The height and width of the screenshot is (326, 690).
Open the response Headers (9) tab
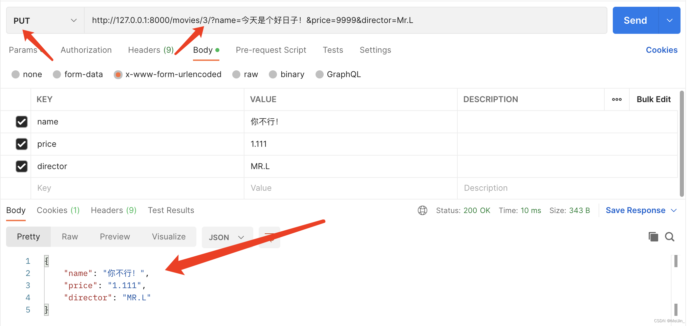[x=113, y=210]
